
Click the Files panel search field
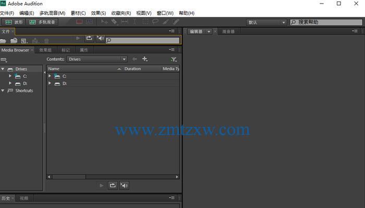(x=143, y=41)
